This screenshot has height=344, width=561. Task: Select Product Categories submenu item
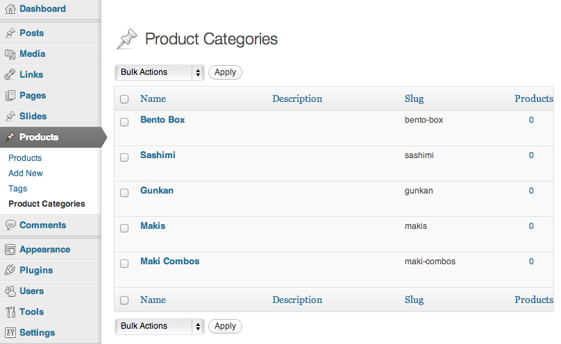coord(47,204)
